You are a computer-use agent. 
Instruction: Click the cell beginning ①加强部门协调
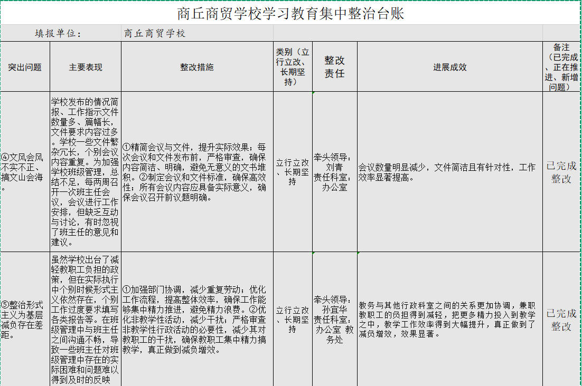(197, 320)
